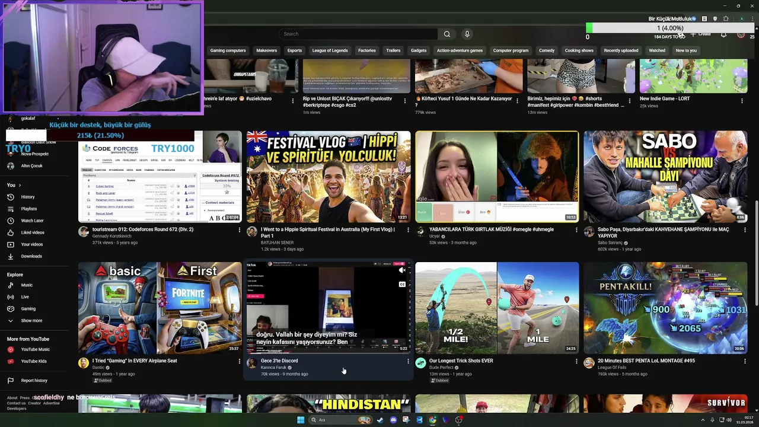Open the Chrome profile avatar
759x427 pixels.
tap(741, 19)
